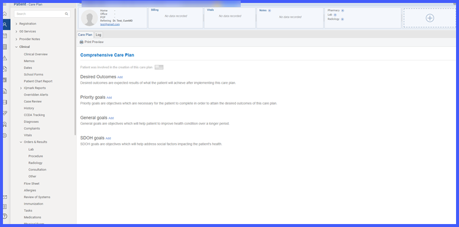
Task: Open Radiology under Orders & Results
Action: (x=35, y=163)
